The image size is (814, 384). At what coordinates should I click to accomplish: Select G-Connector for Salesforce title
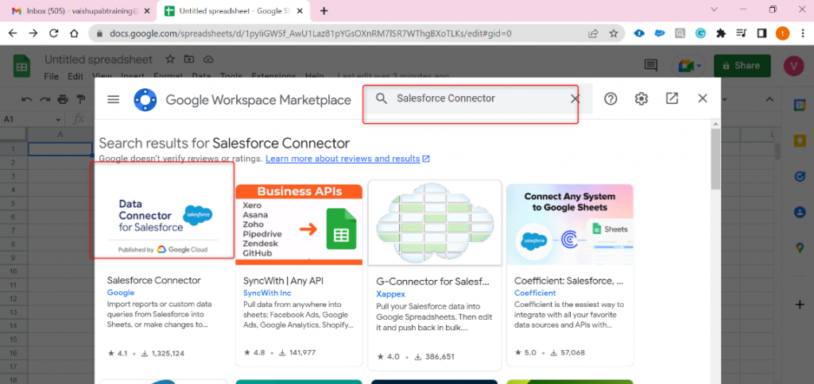[x=432, y=282]
